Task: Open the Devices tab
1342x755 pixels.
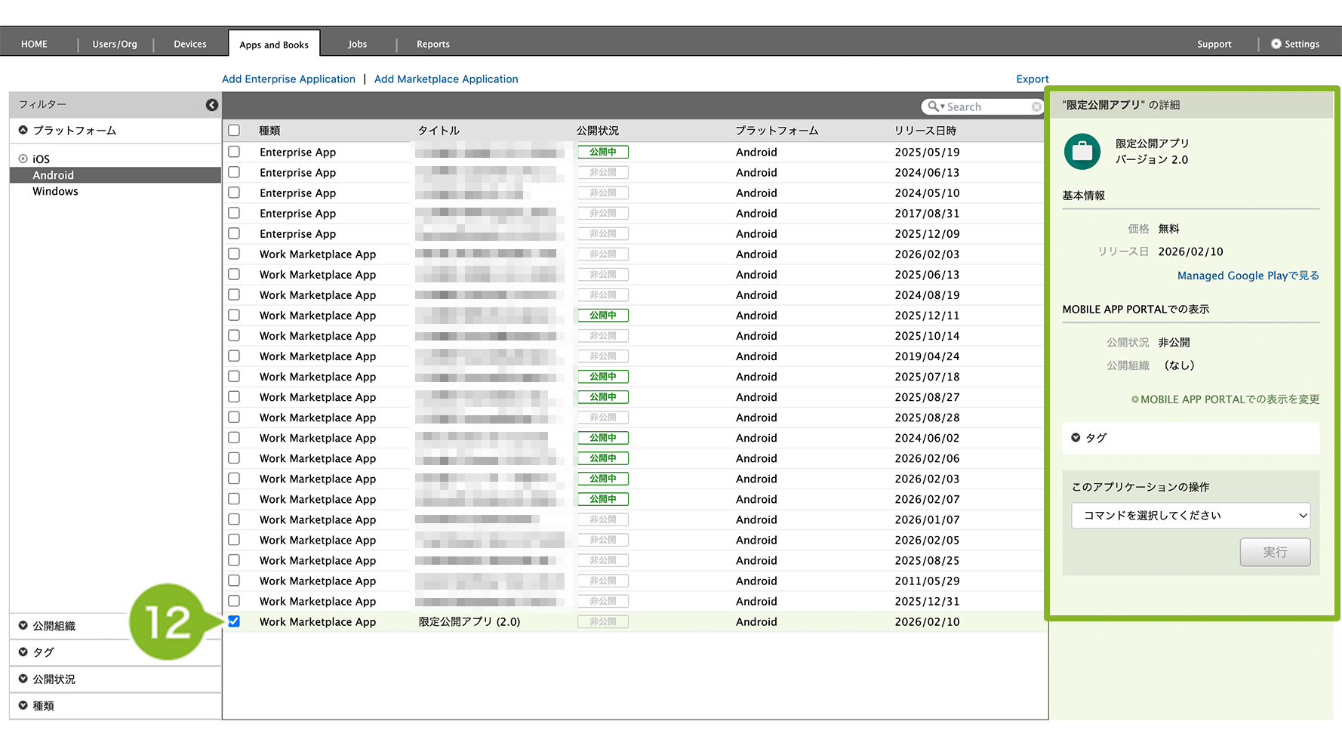Action: [x=189, y=44]
